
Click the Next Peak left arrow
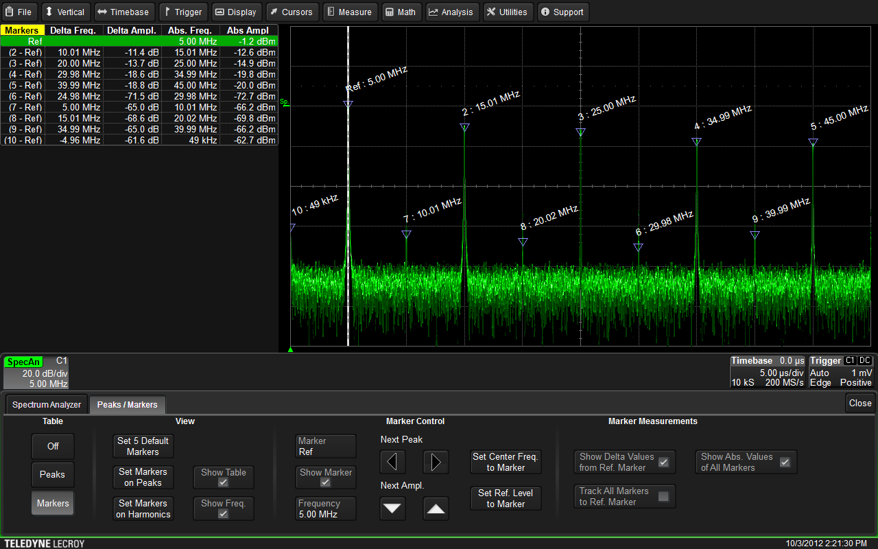(x=392, y=463)
